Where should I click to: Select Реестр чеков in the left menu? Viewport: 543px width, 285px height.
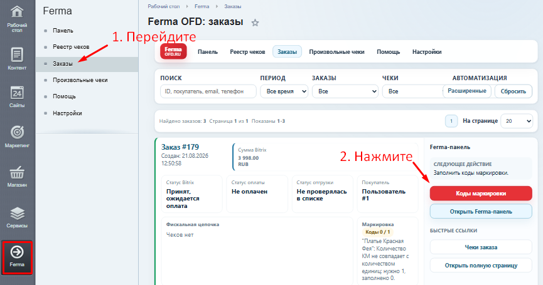click(x=71, y=47)
